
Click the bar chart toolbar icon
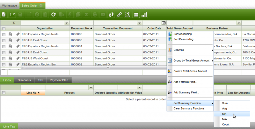coord(144,15)
